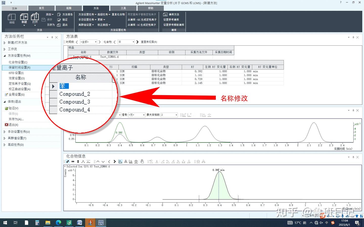The image size is (364, 227).
Task: Switch to the 视图 ribbon tab
Action: [x=69, y=8]
